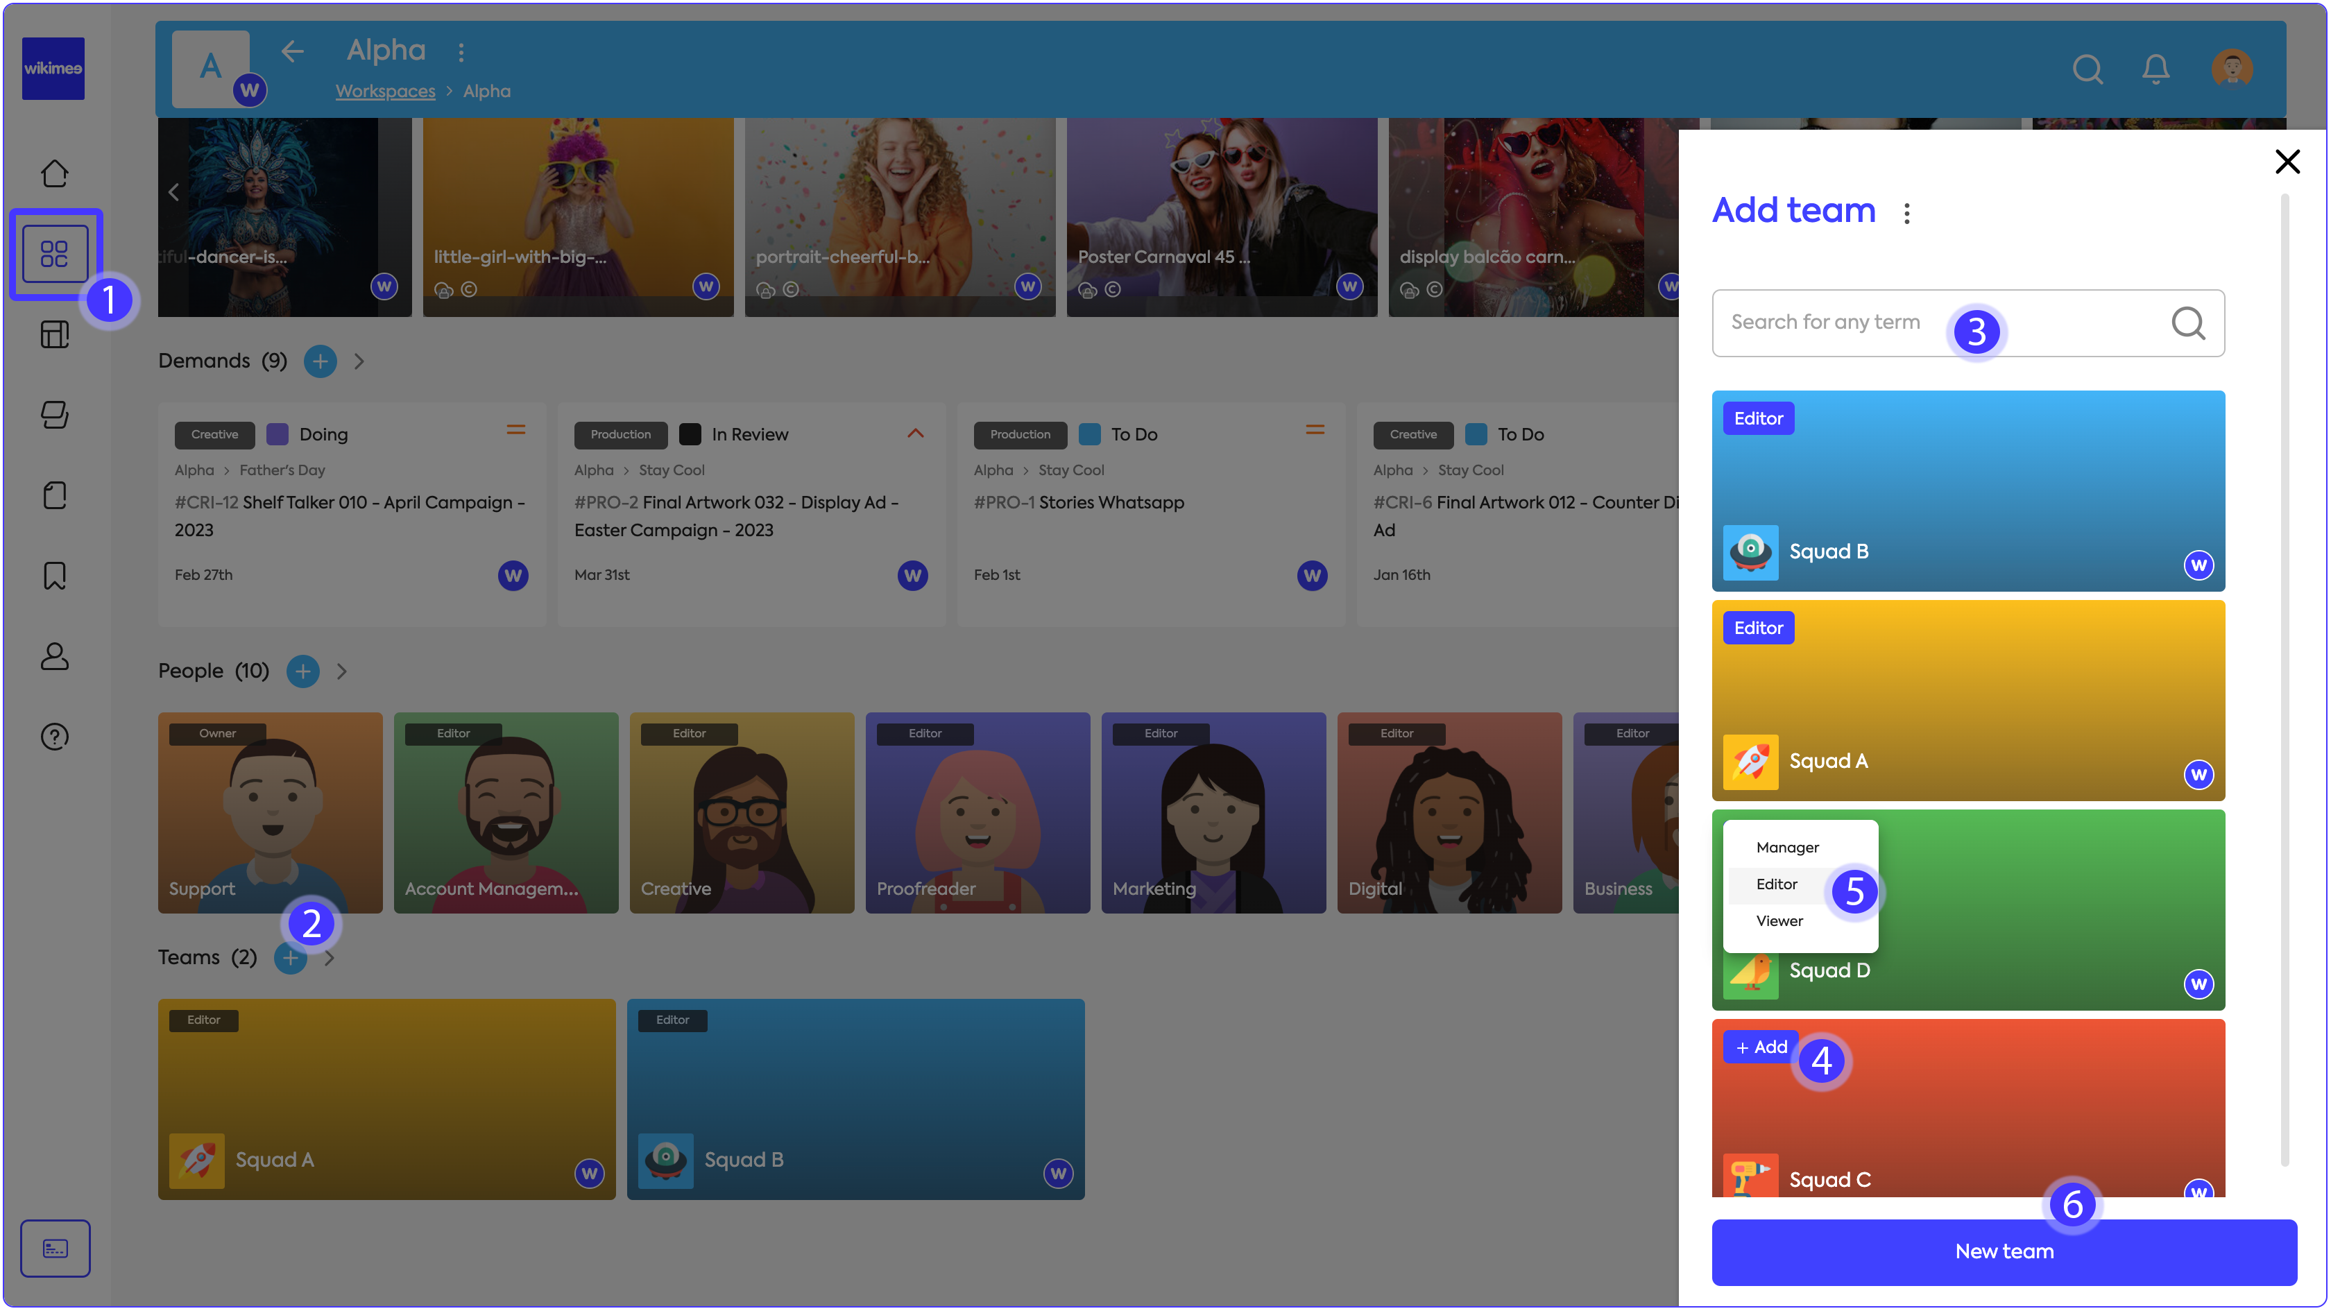Open the people icon in sidebar
The image size is (2331, 1311).
(x=54, y=656)
